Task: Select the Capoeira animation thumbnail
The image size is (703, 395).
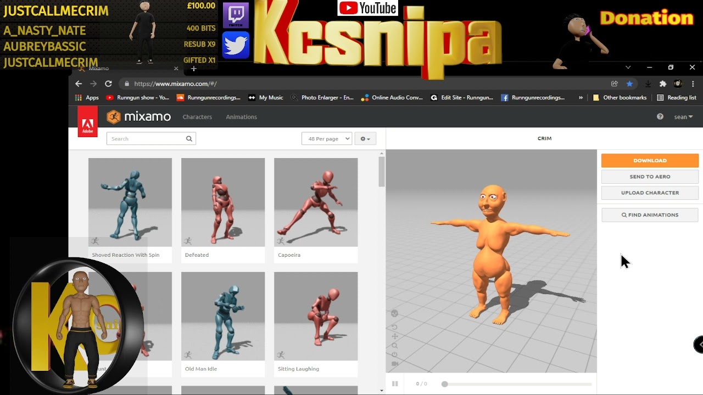Action: click(x=316, y=202)
